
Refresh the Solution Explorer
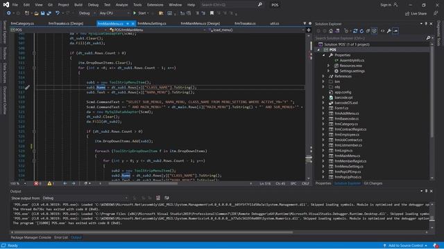(361, 31)
